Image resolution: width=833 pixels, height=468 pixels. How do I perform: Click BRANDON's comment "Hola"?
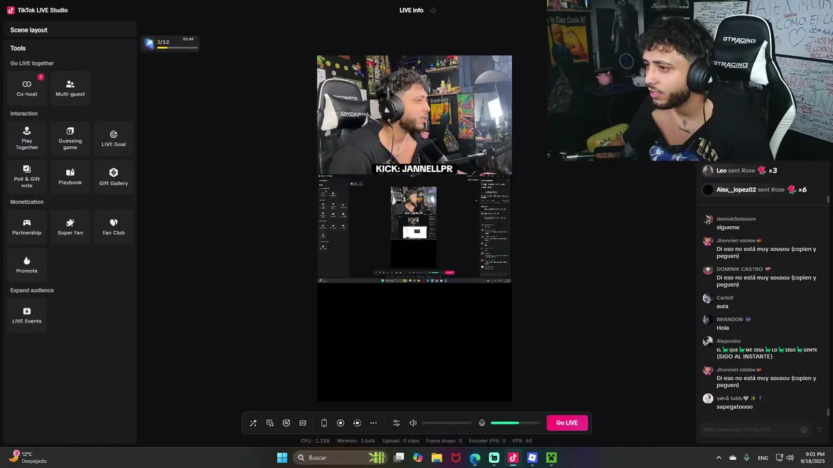click(x=722, y=328)
